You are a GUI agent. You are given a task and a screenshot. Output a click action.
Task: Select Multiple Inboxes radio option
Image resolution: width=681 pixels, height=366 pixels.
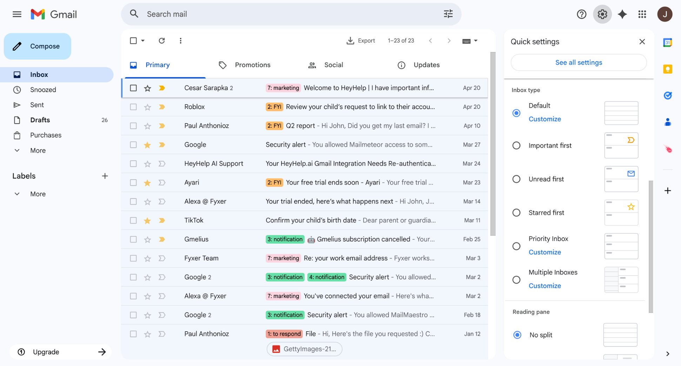click(x=516, y=280)
